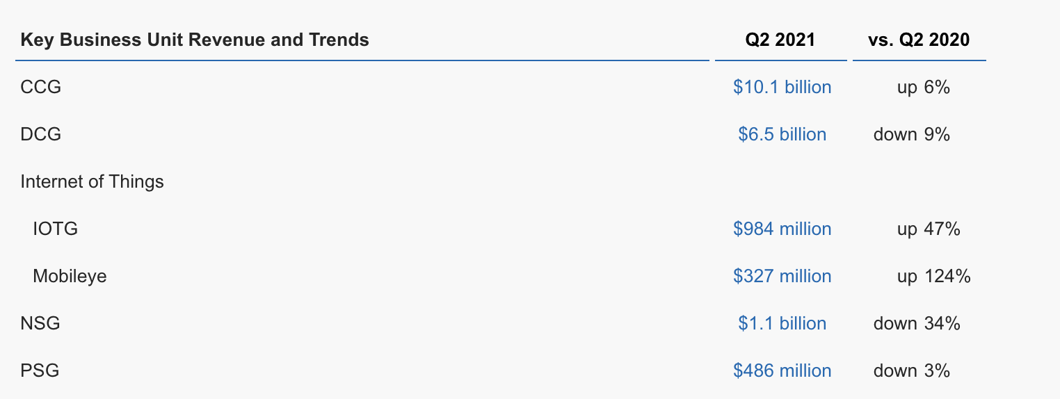Open the $486 million PSG revenue link
The width and height of the screenshot is (1060, 399).
pyautogui.click(x=782, y=370)
